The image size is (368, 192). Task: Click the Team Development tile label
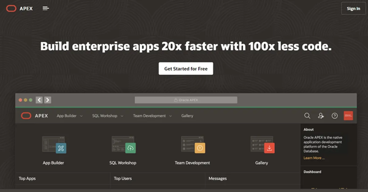coord(192,163)
